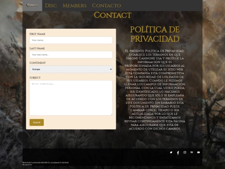
Task: Click the Sabaton logo in navbar
Action: tap(32, 5)
